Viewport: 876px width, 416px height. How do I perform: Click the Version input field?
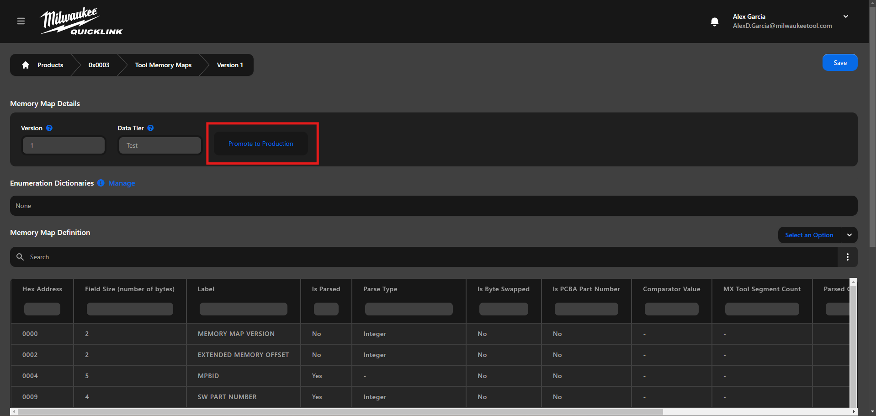[64, 145]
